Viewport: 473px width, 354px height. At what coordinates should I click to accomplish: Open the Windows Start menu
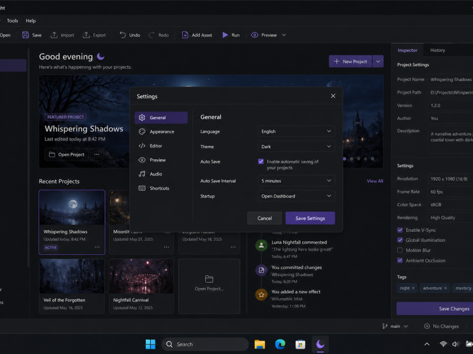pos(150,344)
